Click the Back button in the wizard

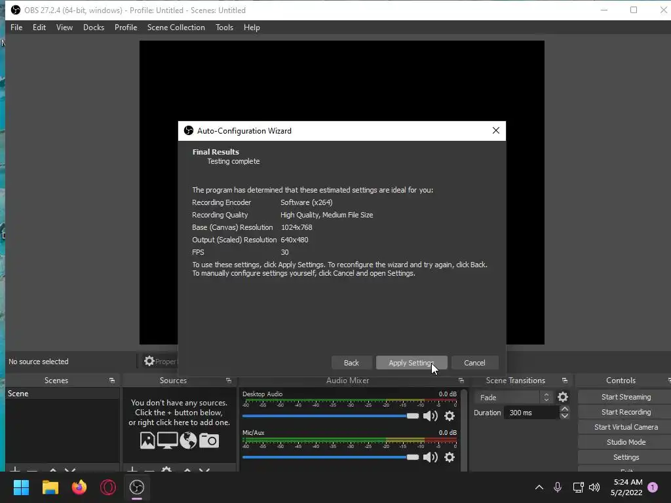(x=351, y=363)
